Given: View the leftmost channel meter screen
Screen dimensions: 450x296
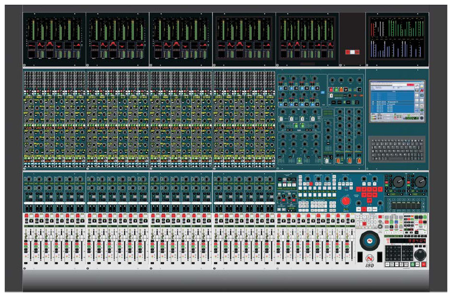Looking at the screenshot, I should pos(54,39).
